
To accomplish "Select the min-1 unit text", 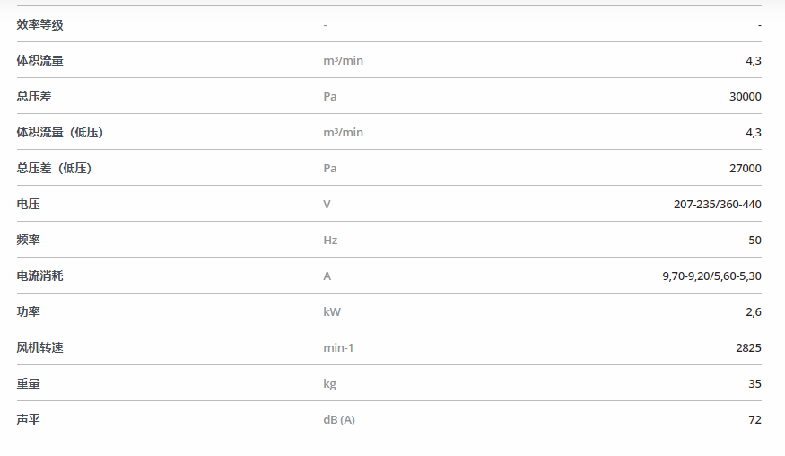I will [x=338, y=347].
